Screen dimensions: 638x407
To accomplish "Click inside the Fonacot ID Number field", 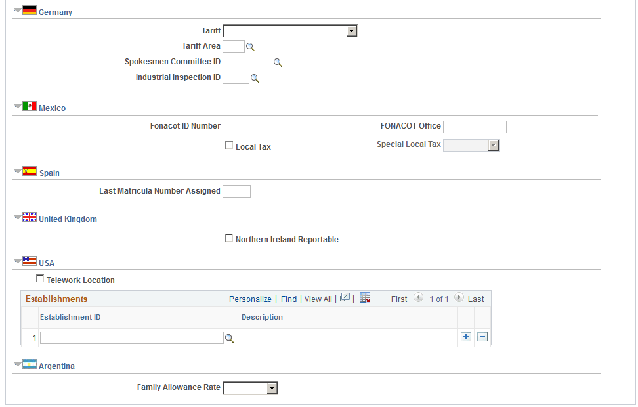I will pos(254,126).
